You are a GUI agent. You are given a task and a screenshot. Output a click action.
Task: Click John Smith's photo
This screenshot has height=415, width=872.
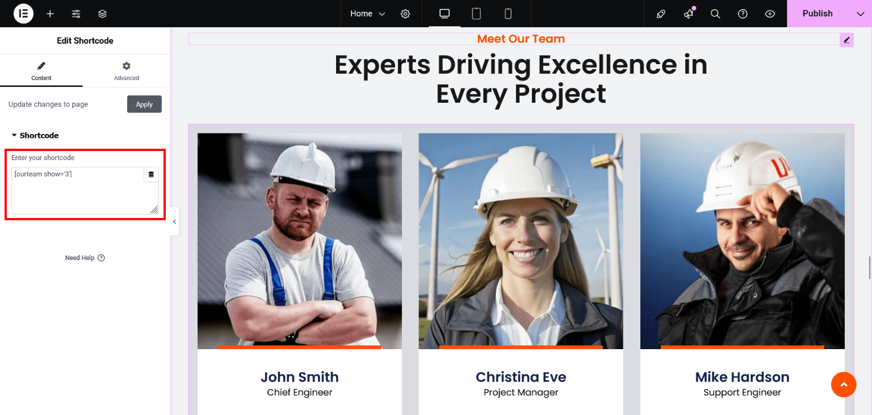(300, 241)
